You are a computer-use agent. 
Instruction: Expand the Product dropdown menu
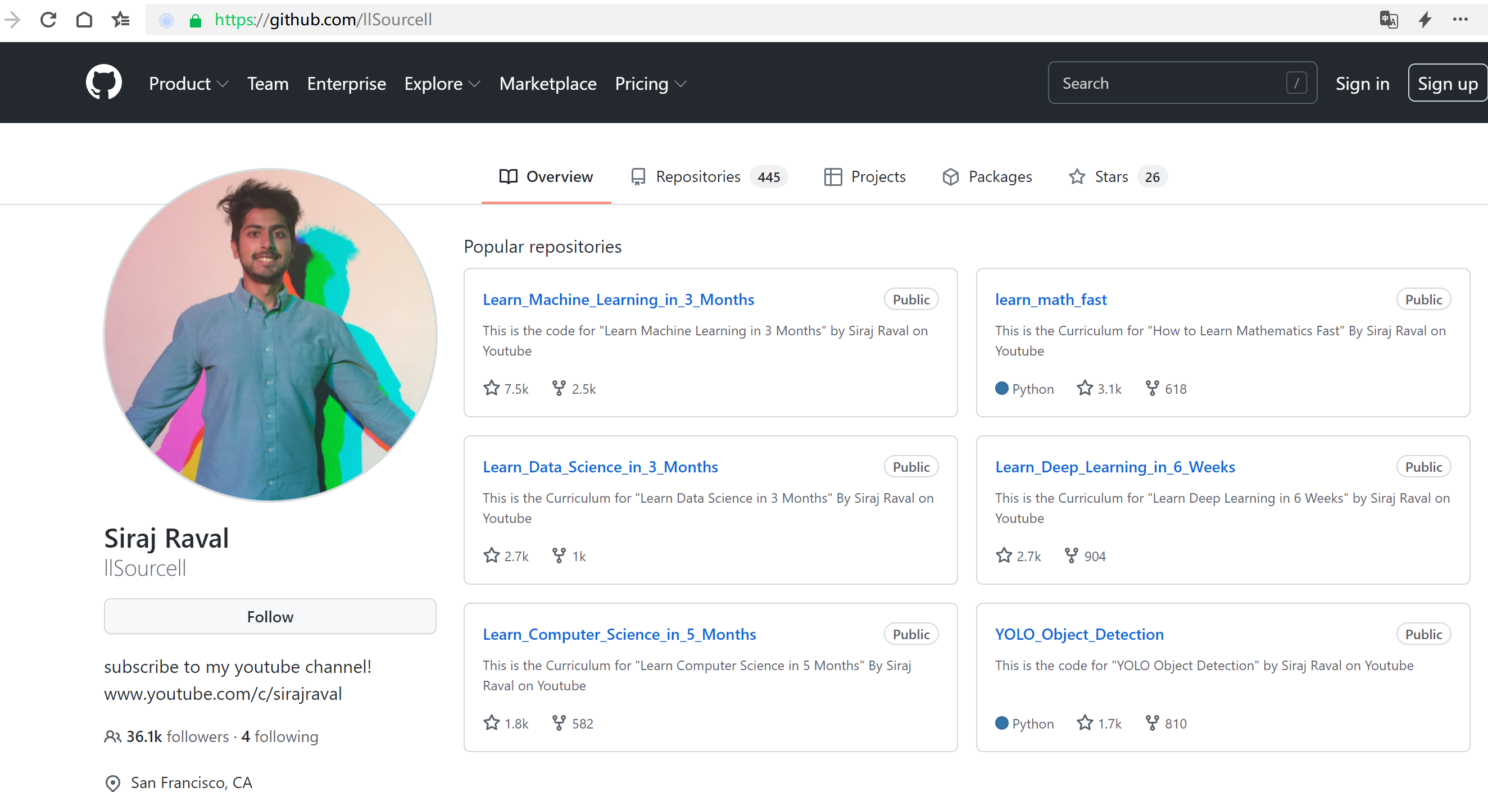pos(188,84)
